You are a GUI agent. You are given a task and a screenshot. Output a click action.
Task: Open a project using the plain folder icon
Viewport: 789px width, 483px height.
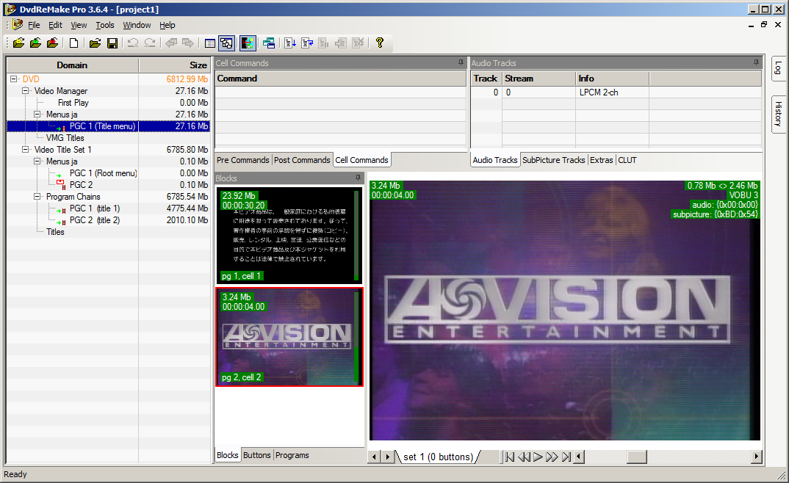(95, 43)
